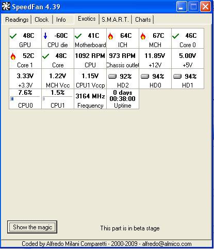214x249 pixels.
Task: Click the 11.85V reading for +12V
Action: pos(155,56)
